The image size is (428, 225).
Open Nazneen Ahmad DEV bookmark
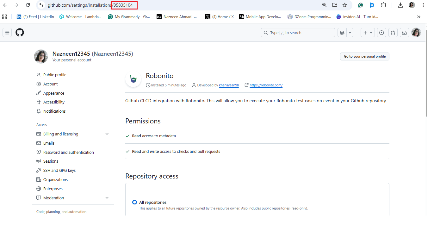point(177,17)
